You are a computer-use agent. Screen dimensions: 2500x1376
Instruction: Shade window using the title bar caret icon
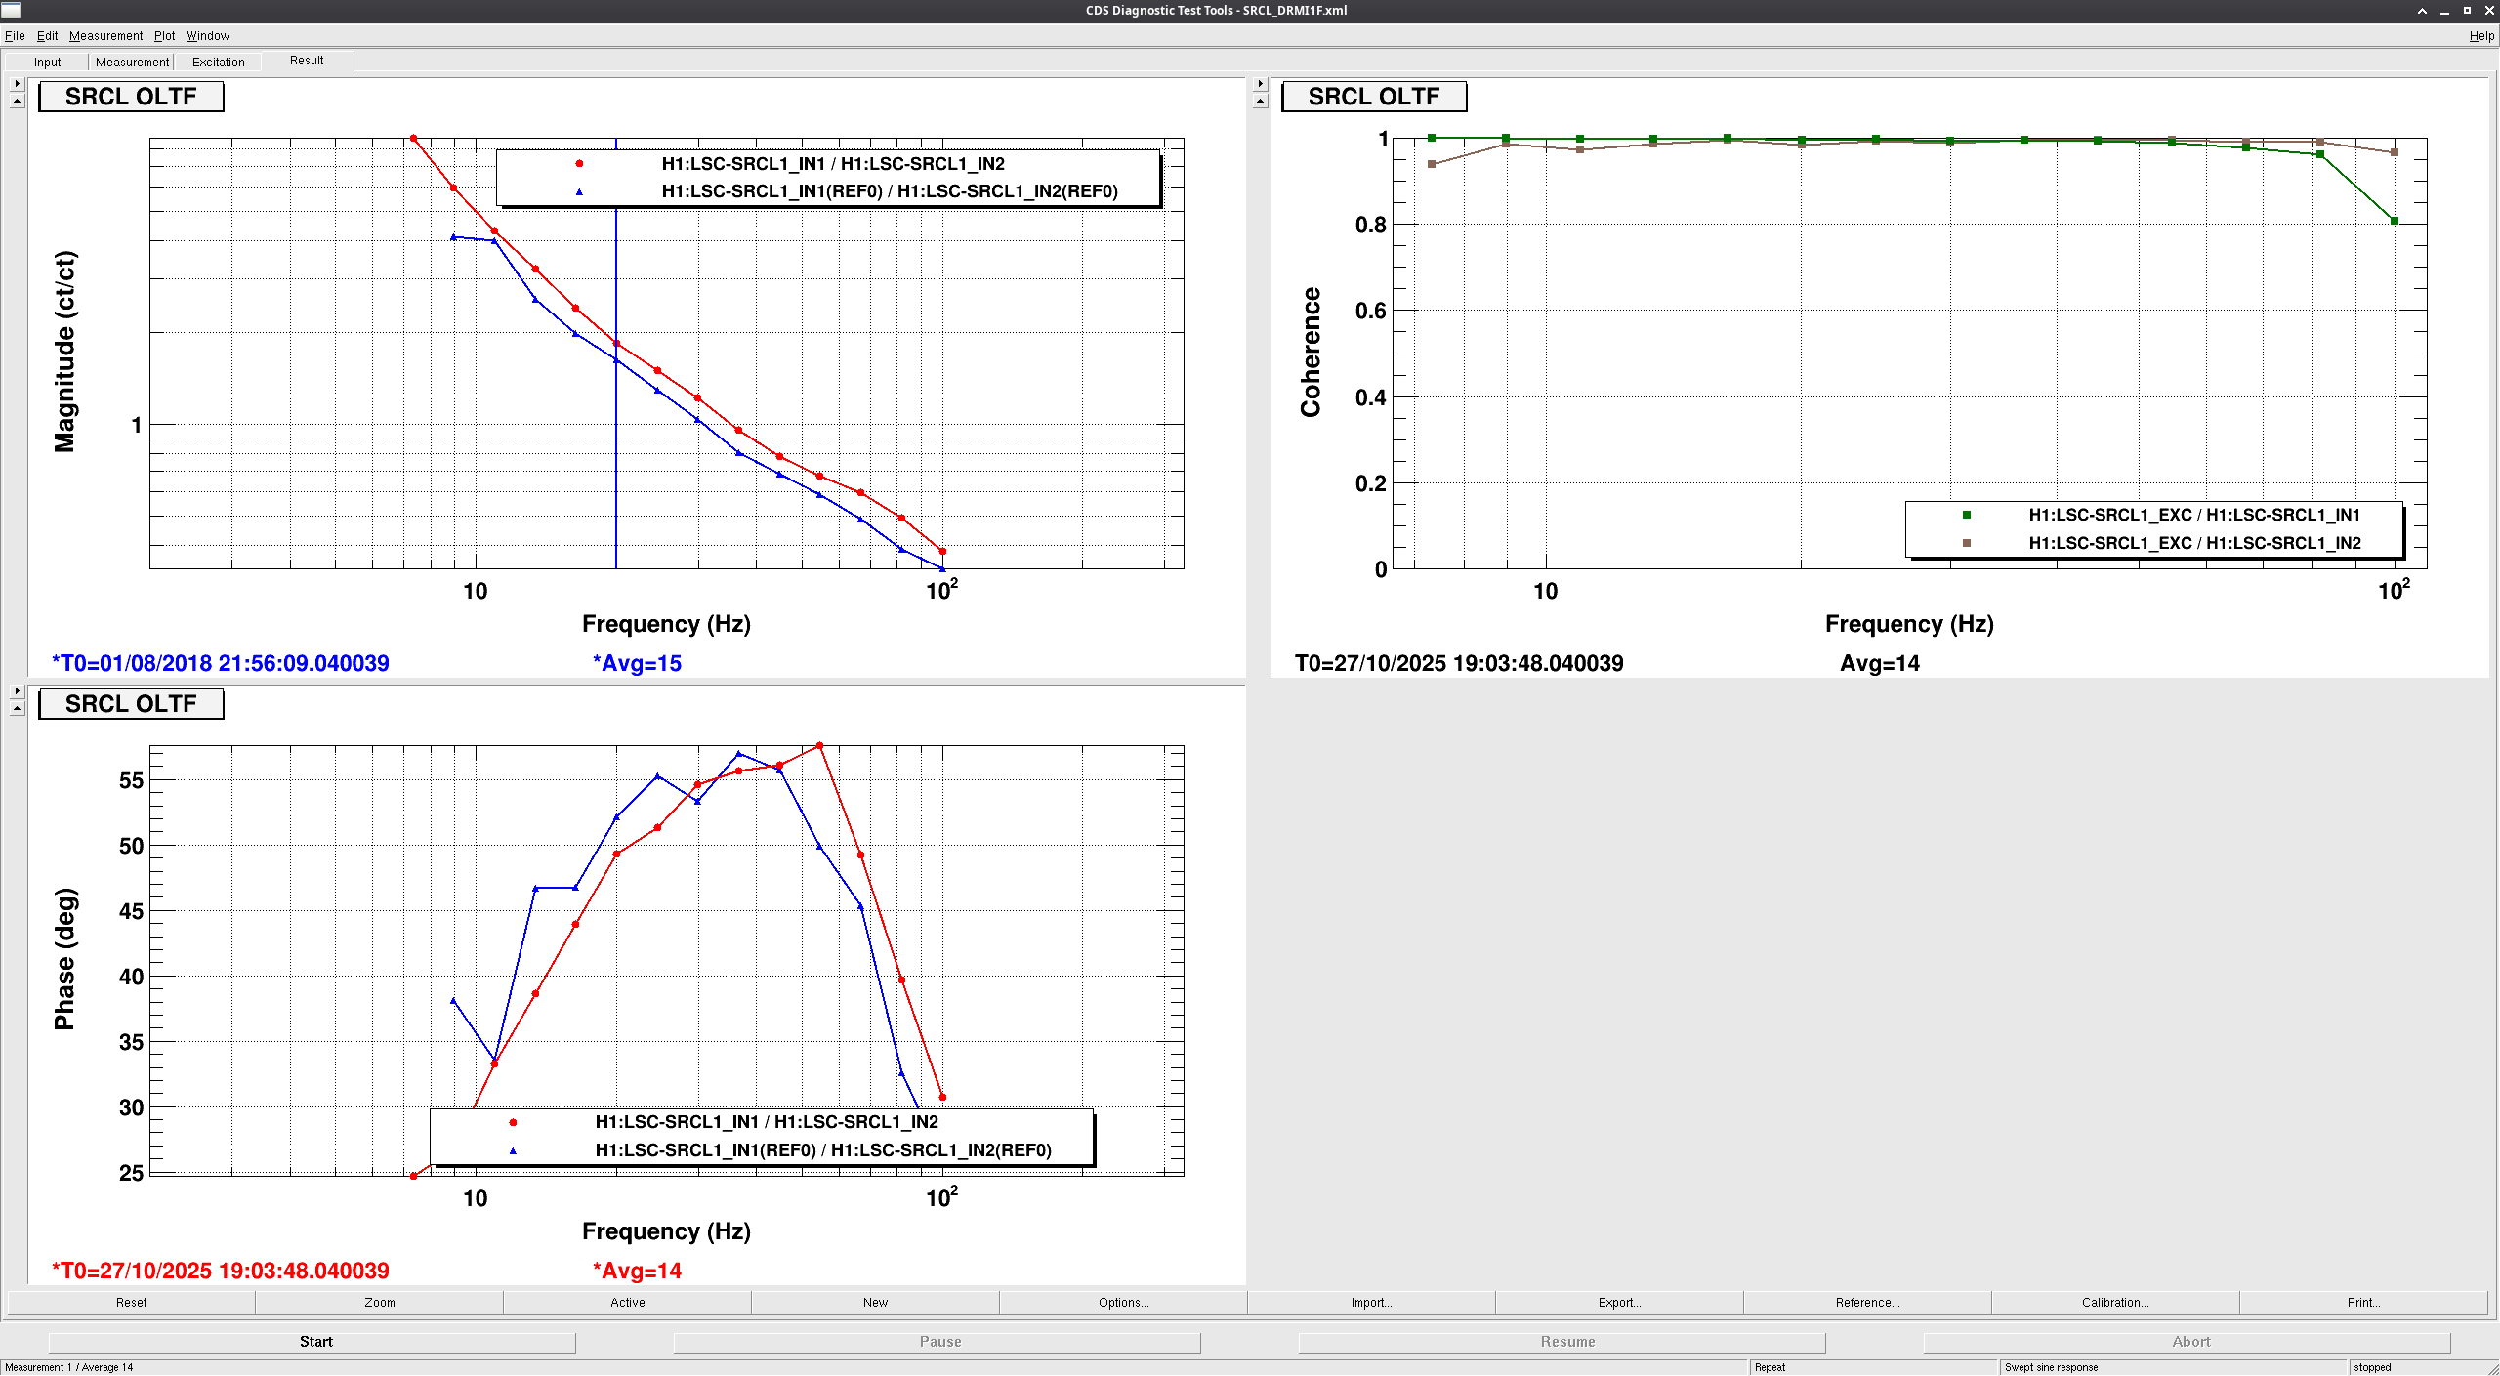(2422, 11)
